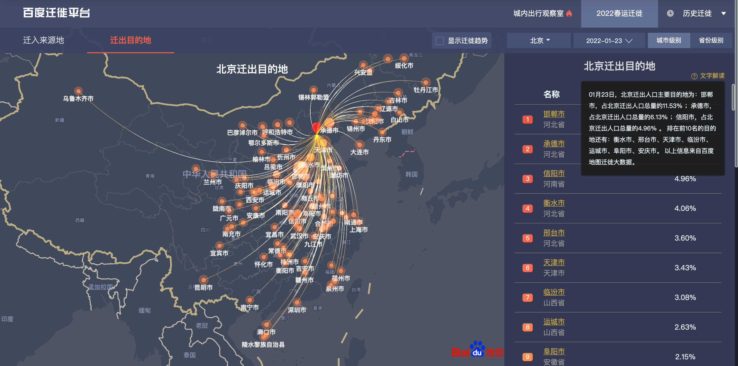Click the clock icon beside 历史迁徙
Screen dimensions: 738x366
[670, 13]
